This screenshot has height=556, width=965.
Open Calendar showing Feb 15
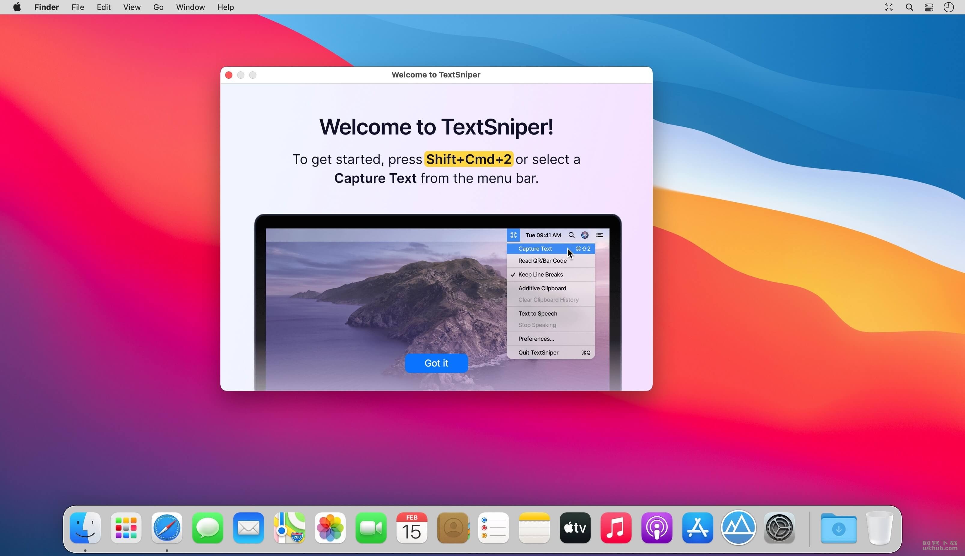412,528
